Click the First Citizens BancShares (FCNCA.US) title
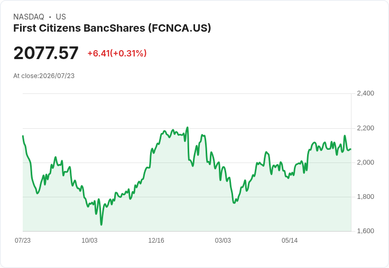The height and width of the screenshot is (268, 389). 112,28
